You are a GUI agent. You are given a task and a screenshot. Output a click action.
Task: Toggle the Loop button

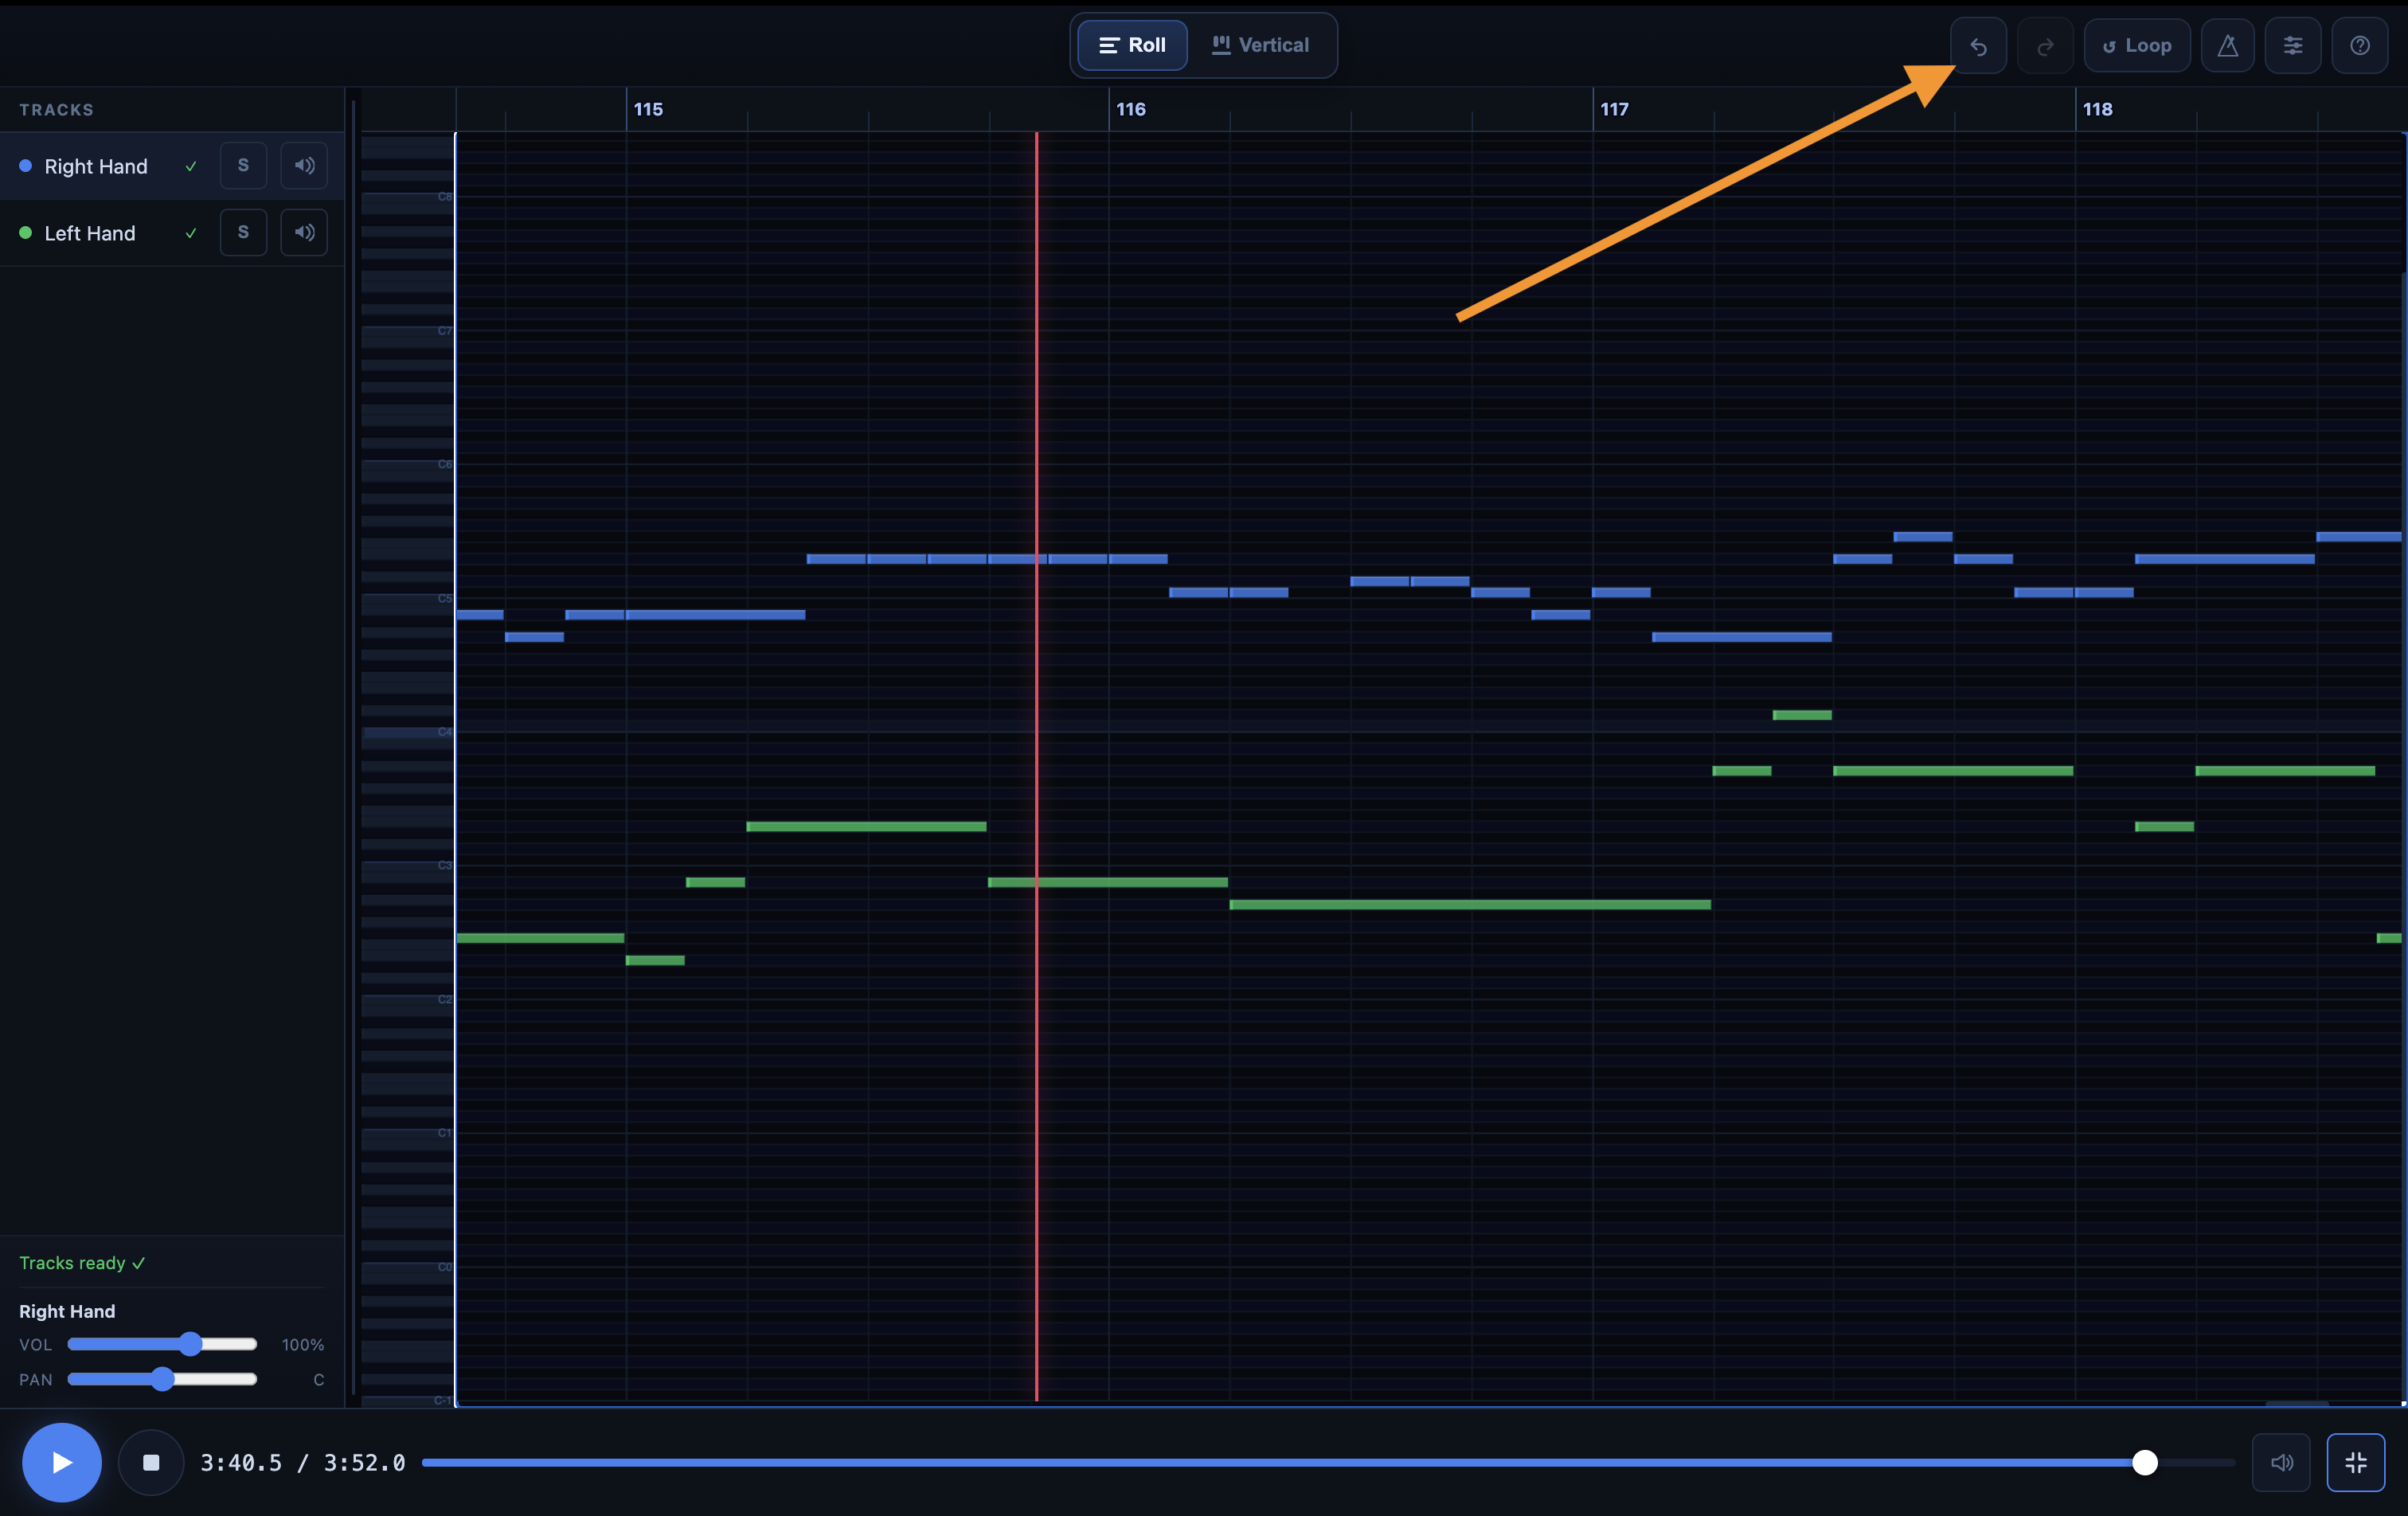[2136, 46]
